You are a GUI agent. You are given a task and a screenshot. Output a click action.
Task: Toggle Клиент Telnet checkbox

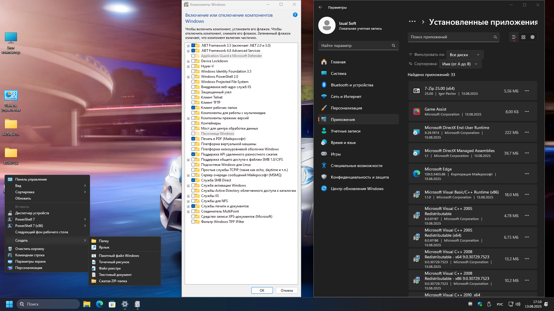click(193, 97)
